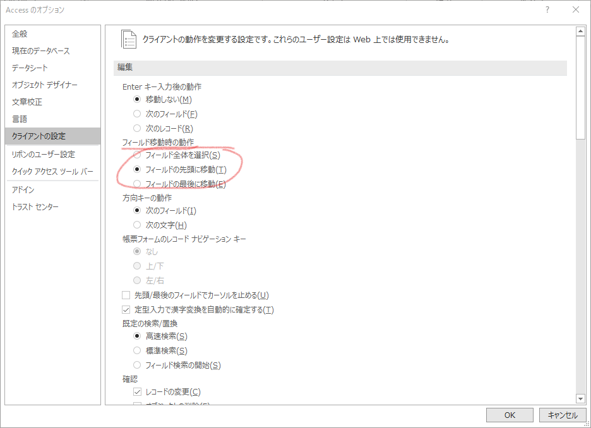This screenshot has height=428, width=591.
Task: Click the scroll up arrow in options panel
Action: [x=581, y=31]
